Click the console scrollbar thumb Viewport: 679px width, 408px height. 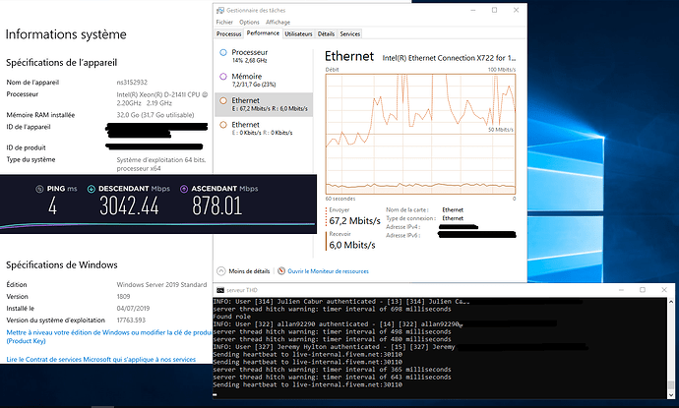(x=671, y=385)
